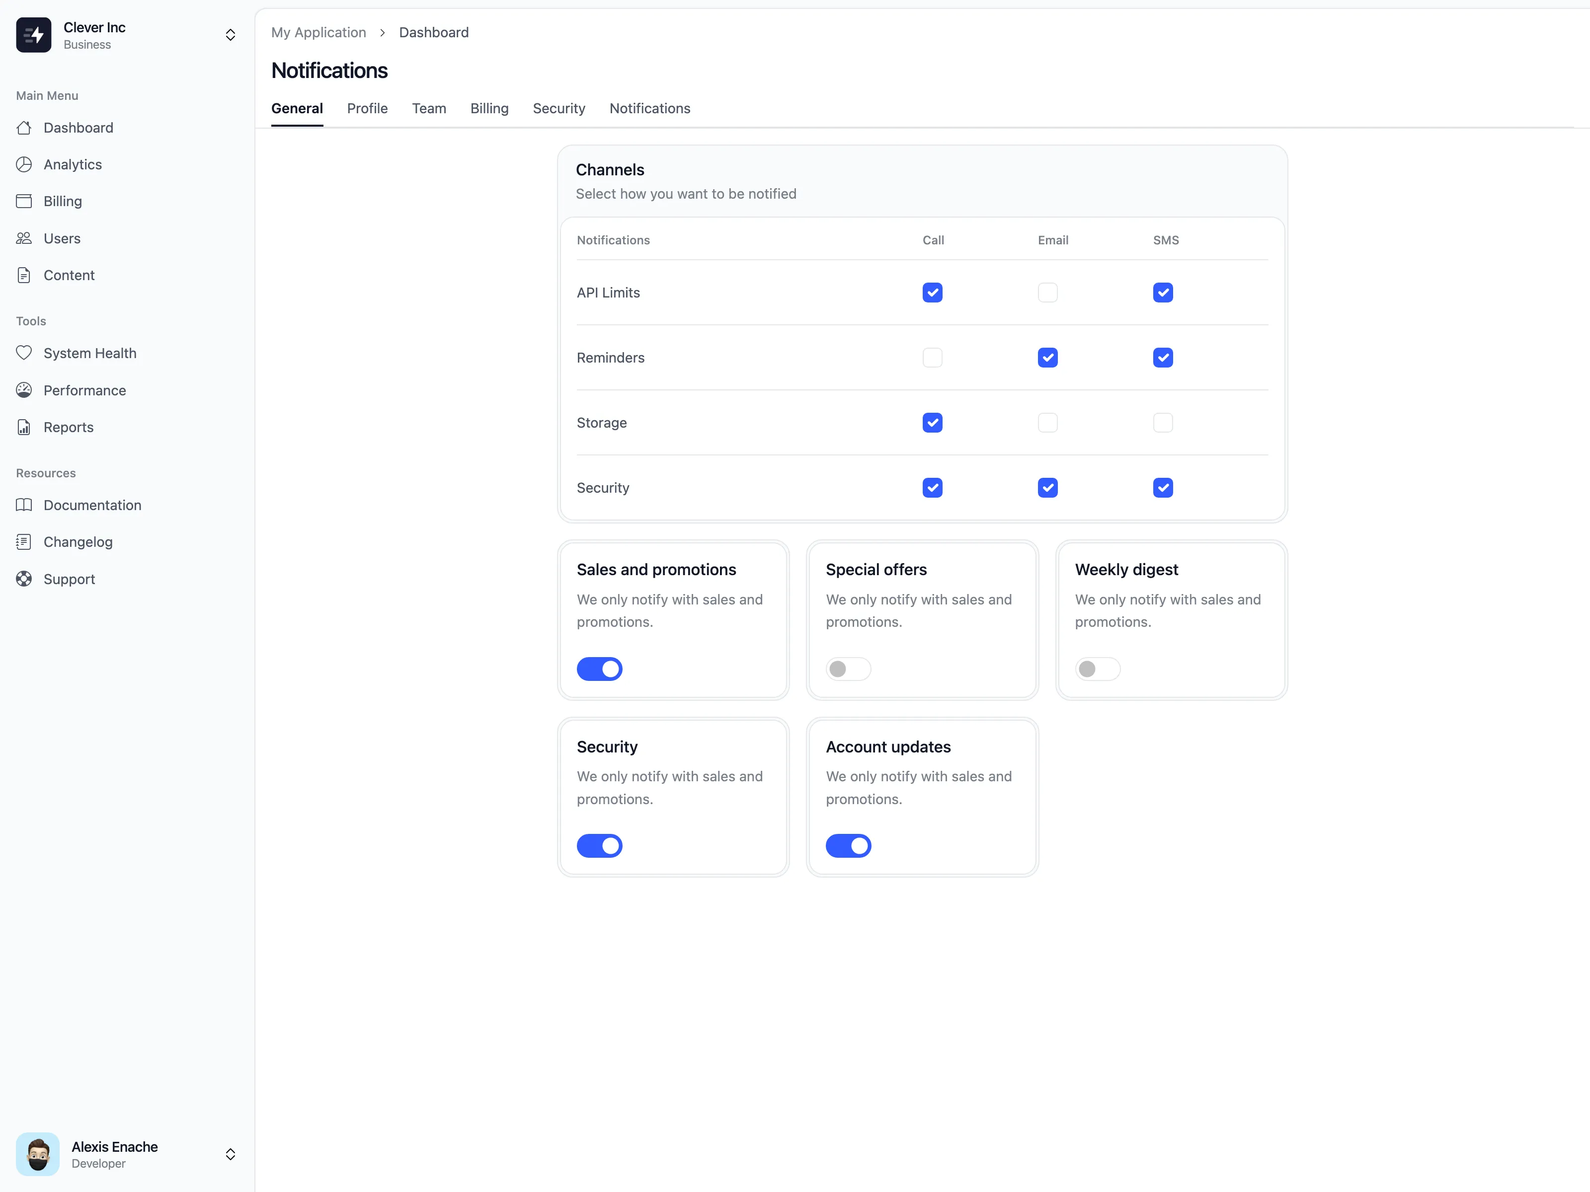1590x1192 pixels.
Task: Click the Users people icon in sidebar
Action: 24,238
